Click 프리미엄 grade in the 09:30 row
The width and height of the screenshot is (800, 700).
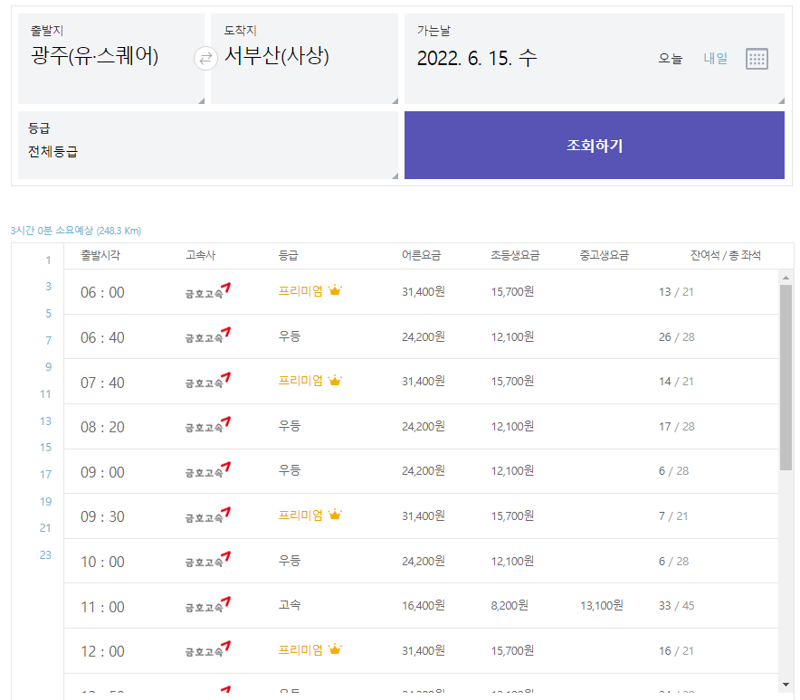(x=300, y=516)
